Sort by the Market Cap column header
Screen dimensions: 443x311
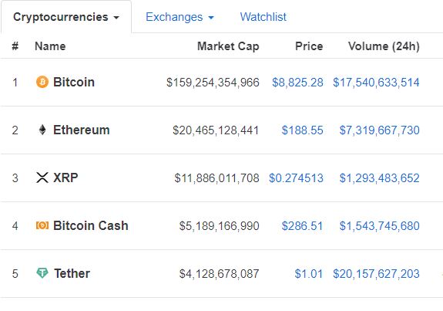pos(228,46)
